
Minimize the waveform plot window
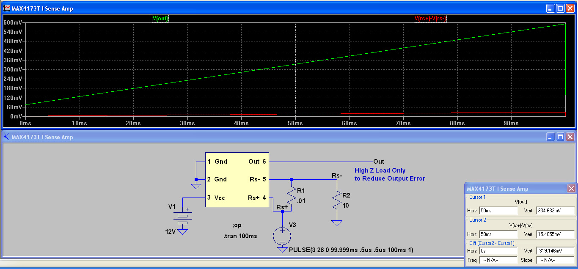point(550,8)
